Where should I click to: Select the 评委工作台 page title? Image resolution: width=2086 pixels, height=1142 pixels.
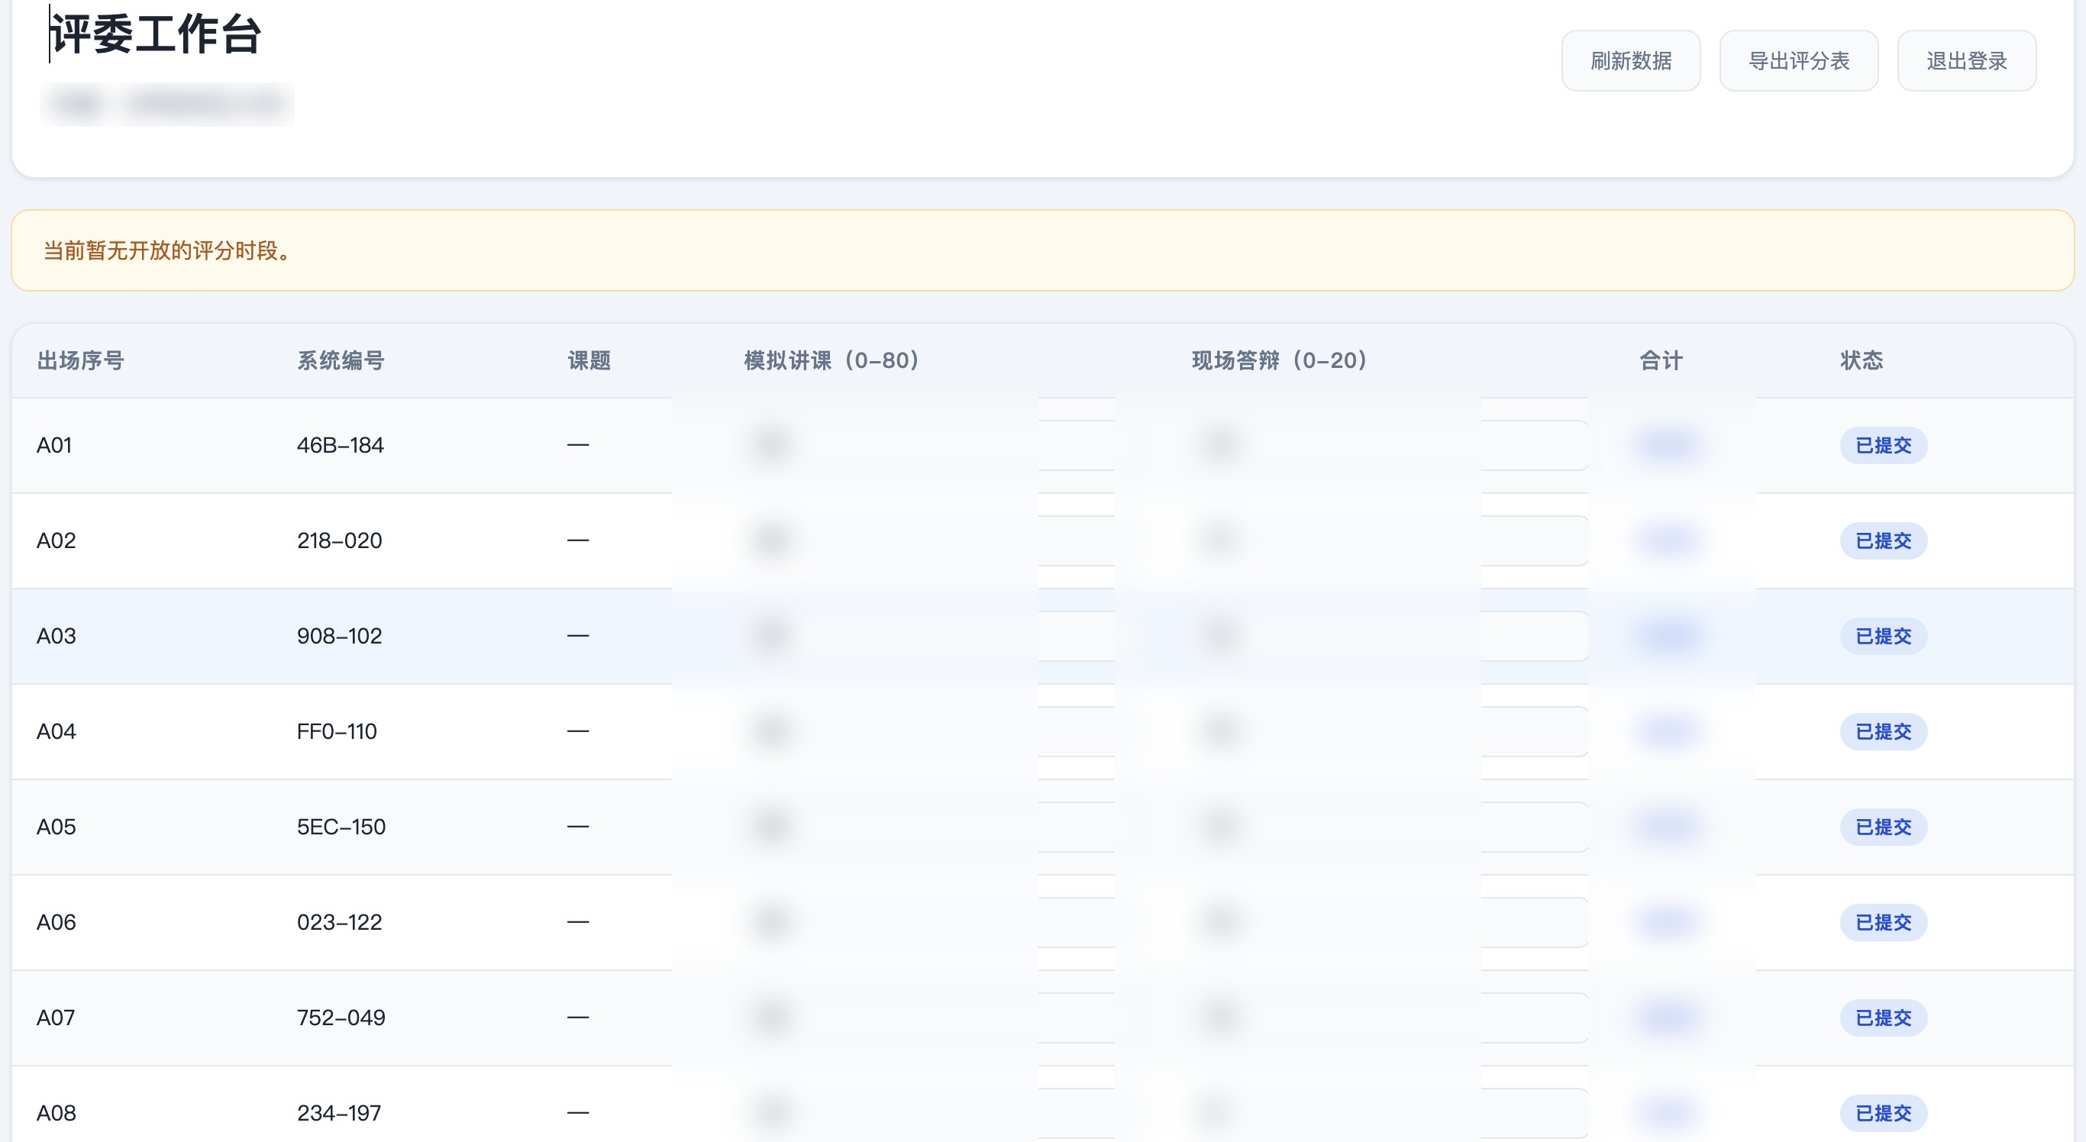(156, 35)
